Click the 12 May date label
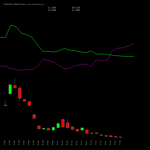 [x=10, y=143]
